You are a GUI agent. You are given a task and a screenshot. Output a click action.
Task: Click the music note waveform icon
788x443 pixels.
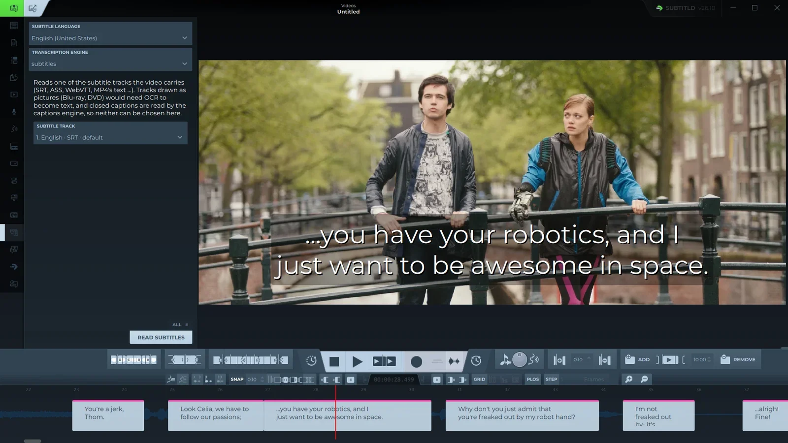point(505,360)
